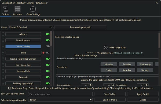
Task: Grab the drag handle beside Alliance
Action: pyautogui.click(x=3, y=34)
